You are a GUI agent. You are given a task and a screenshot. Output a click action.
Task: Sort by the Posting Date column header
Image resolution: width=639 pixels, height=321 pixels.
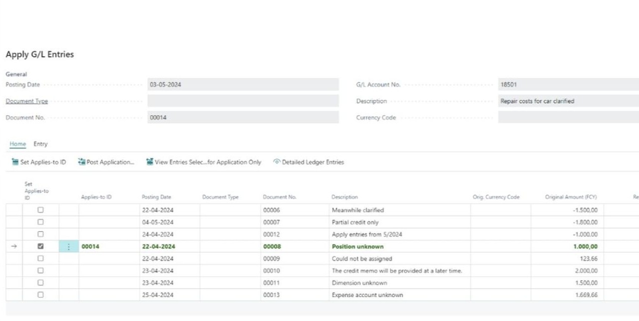click(x=156, y=197)
